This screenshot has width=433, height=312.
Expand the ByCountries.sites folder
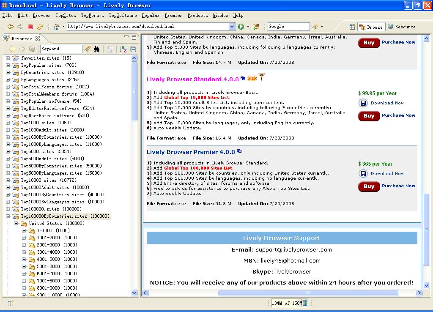8,72
